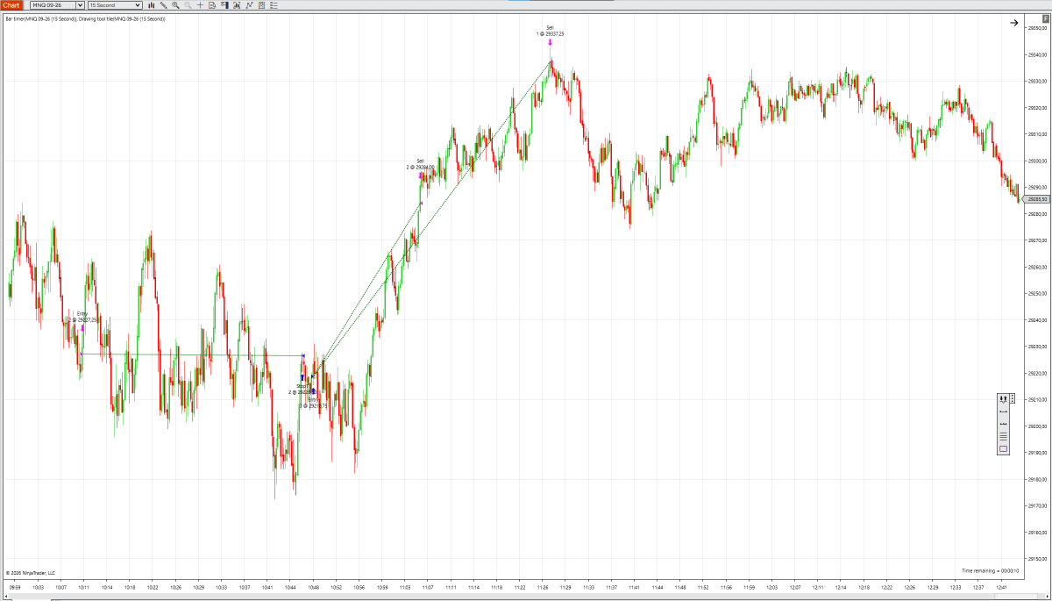
Task: Open the strategies icon
Action: (261, 5)
